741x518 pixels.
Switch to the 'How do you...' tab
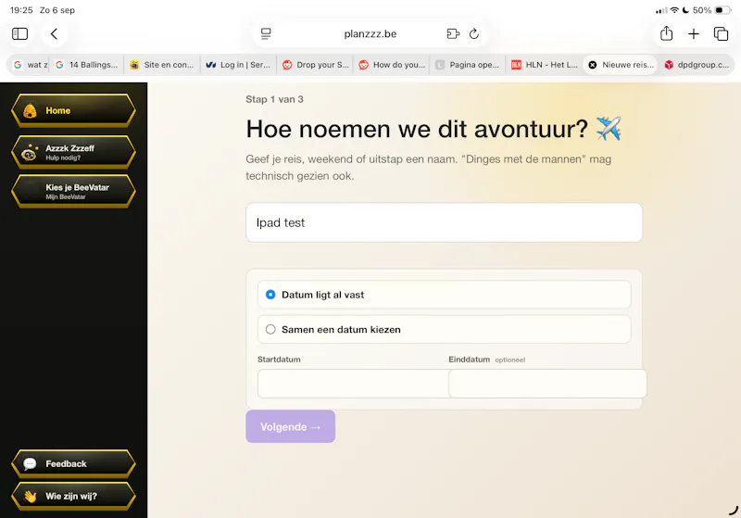(392, 65)
